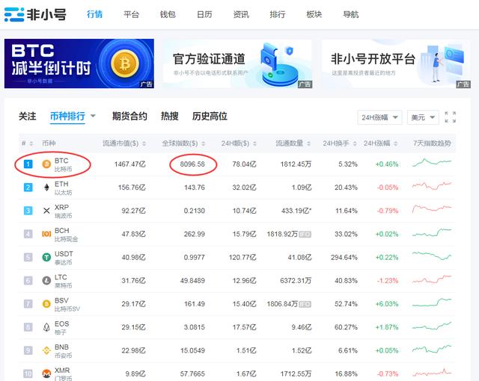Click the BSV coin icon
479x381 pixels.
(46, 304)
